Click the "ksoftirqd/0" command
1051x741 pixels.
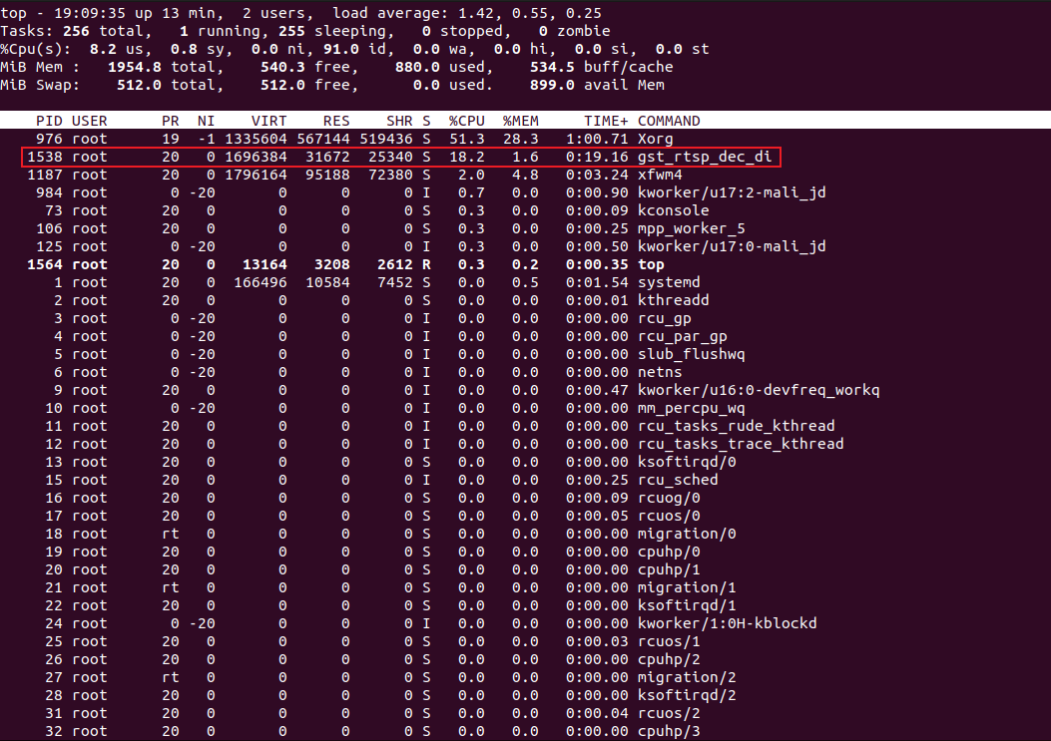click(x=687, y=463)
